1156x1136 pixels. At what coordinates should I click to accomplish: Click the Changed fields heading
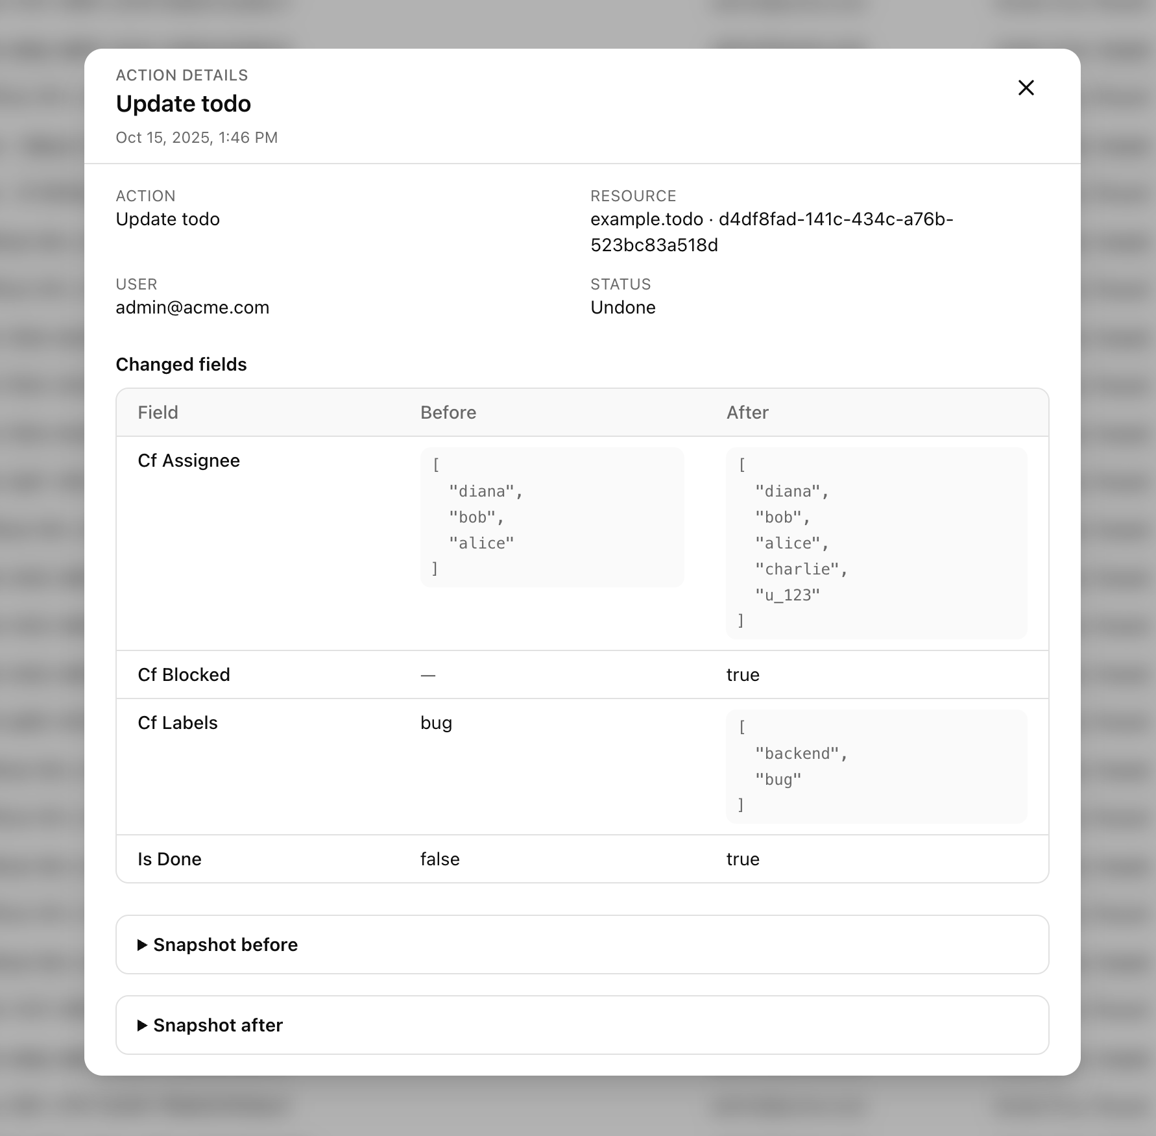coord(181,364)
